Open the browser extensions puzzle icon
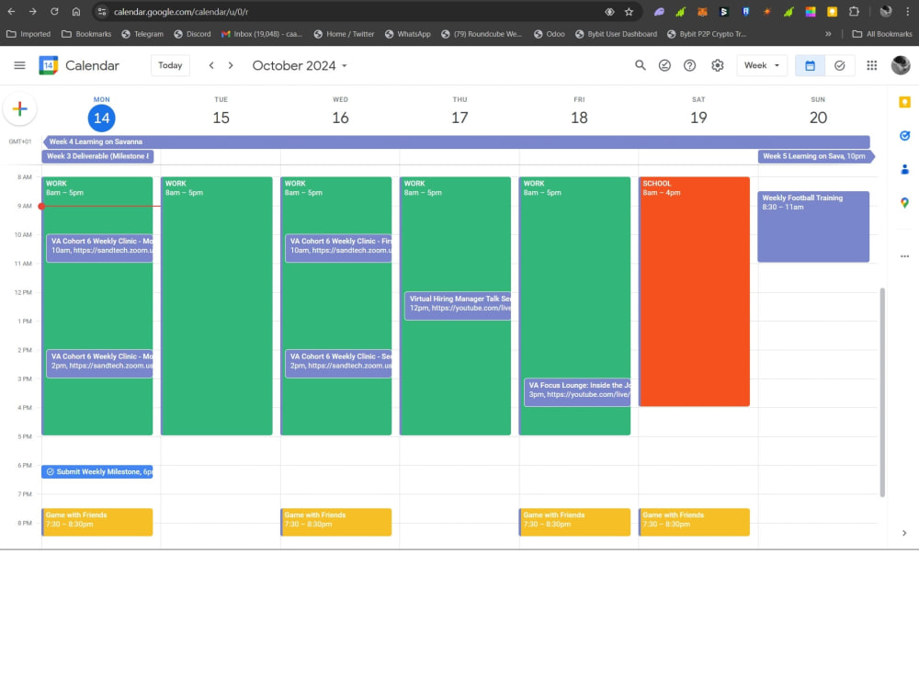The width and height of the screenshot is (919, 689). [854, 12]
